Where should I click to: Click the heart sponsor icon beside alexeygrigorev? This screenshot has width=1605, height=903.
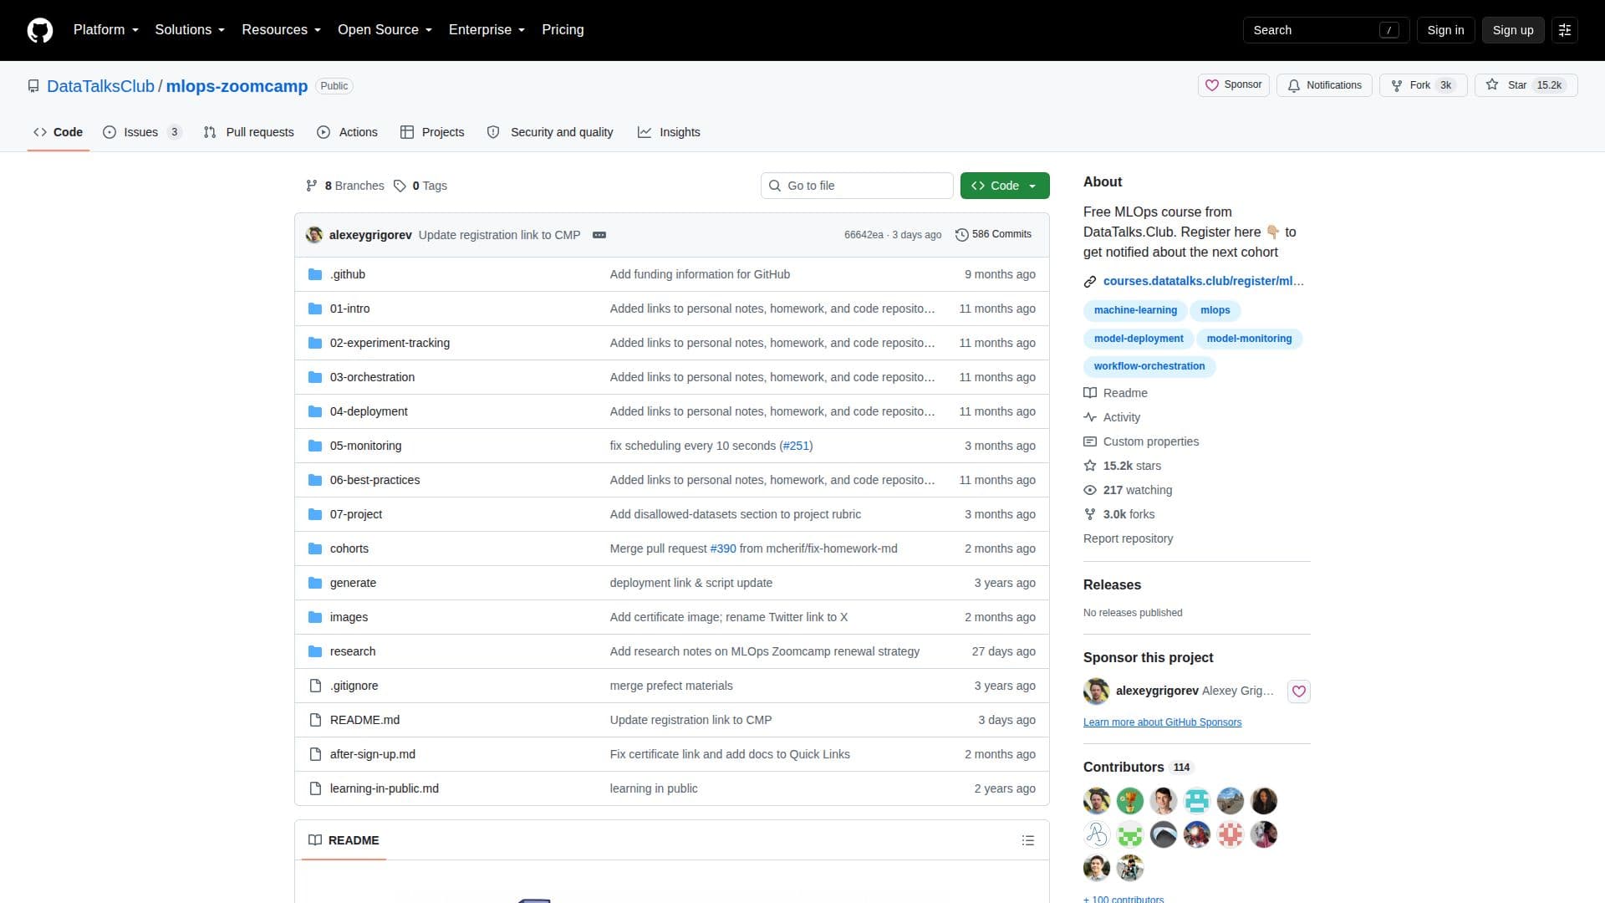click(1298, 691)
